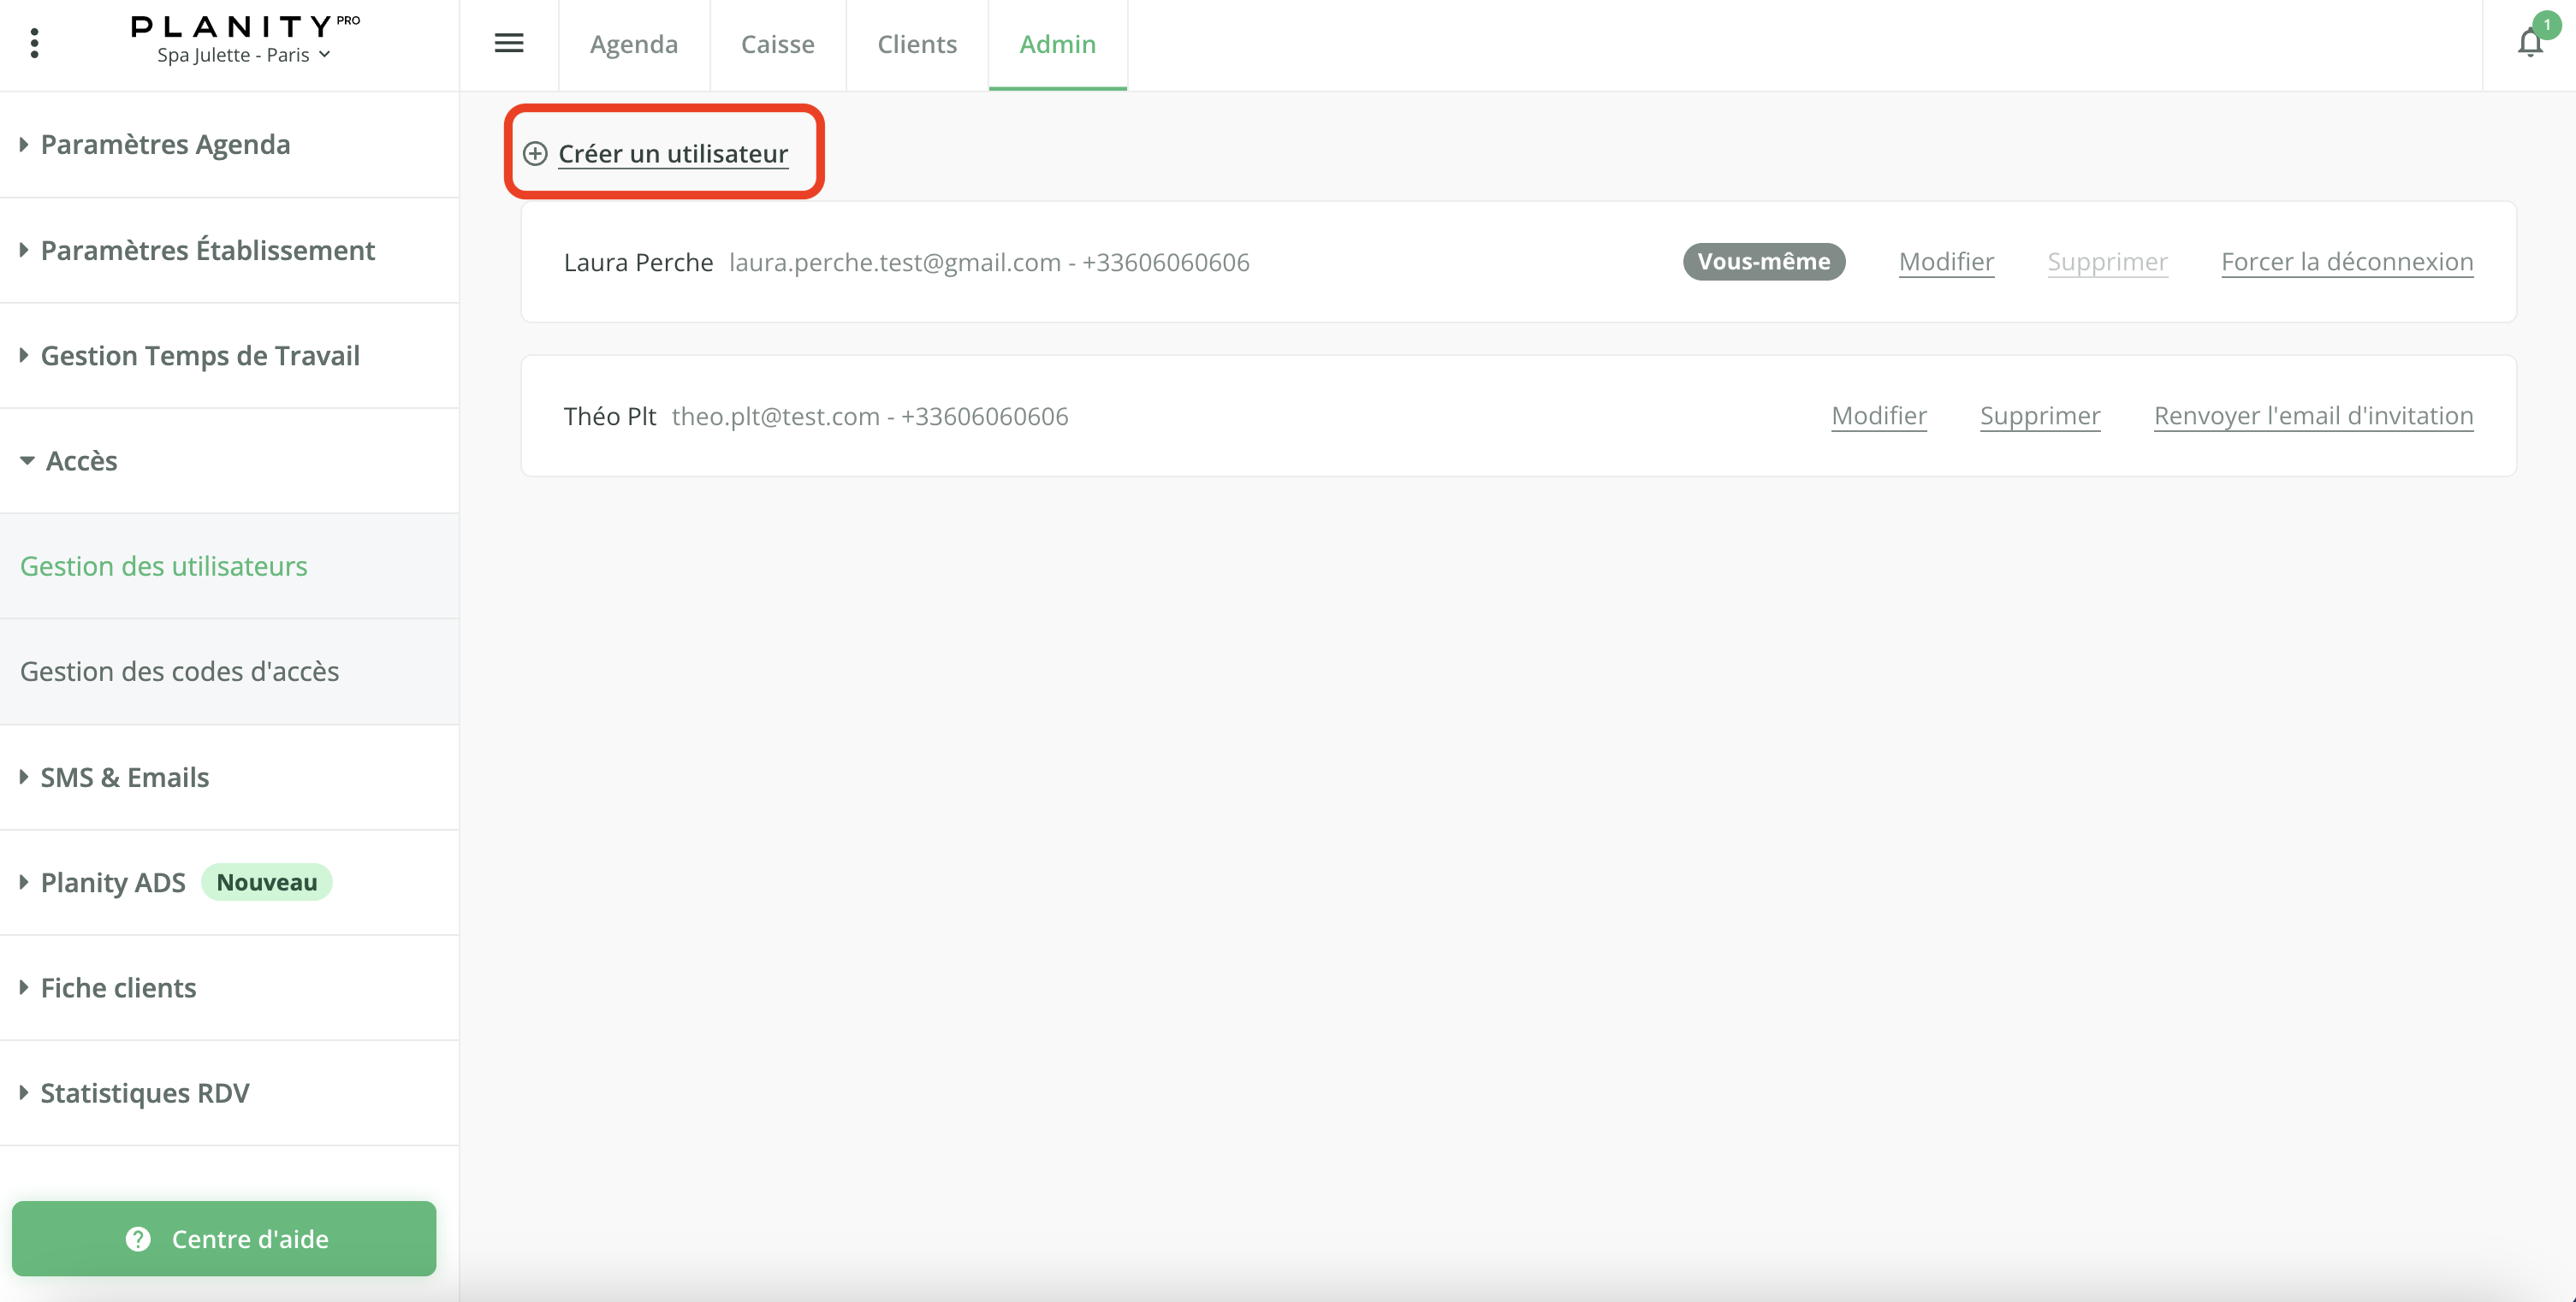This screenshot has width=2576, height=1302.
Task: Click Modifier for Laura Perche
Action: [1945, 262]
